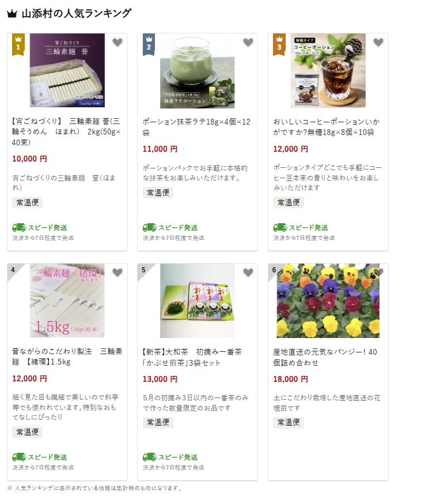
Task: Favorite the 三輪素麺 誉 item with heart icon
Action: coord(117,42)
